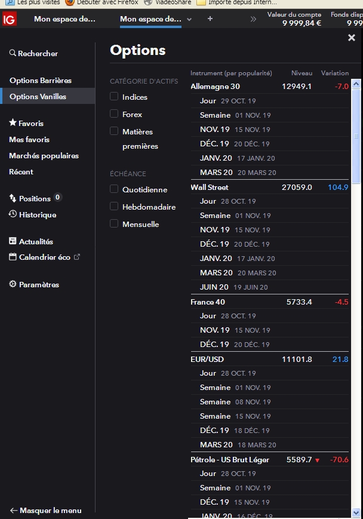This screenshot has height=519, width=363.
Task: Select EUR/USD Jour 28 OCT. 19 option
Action: tap(270, 373)
